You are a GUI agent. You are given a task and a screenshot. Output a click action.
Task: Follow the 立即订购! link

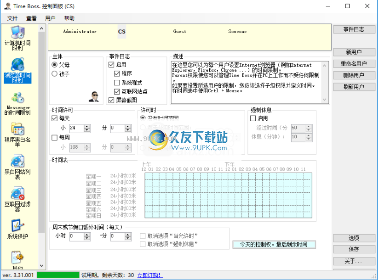[150, 275]
